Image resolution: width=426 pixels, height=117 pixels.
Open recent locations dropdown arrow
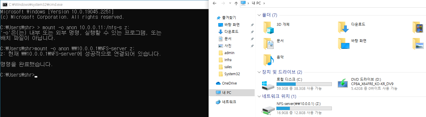(x=230, y=4)
